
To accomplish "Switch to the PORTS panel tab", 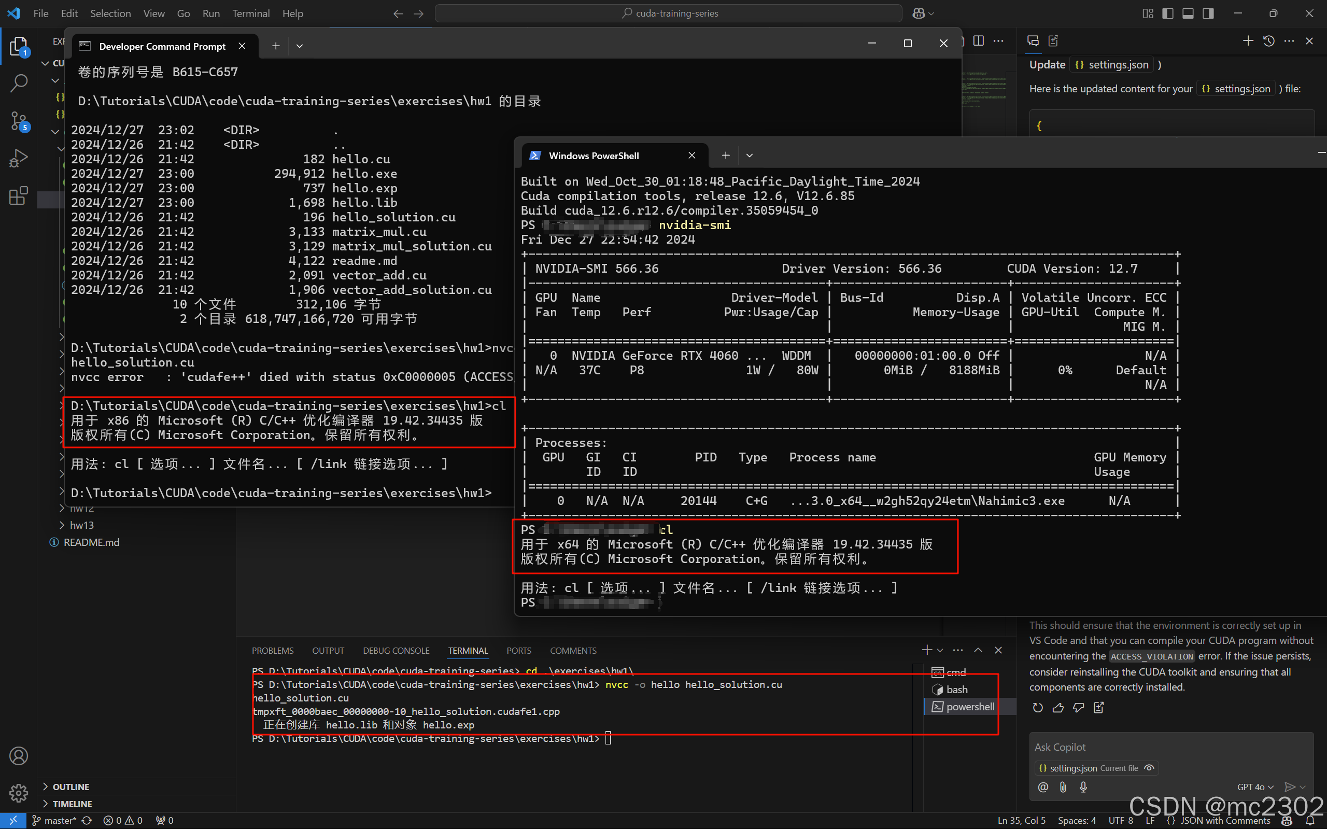I will pos(518,650).
